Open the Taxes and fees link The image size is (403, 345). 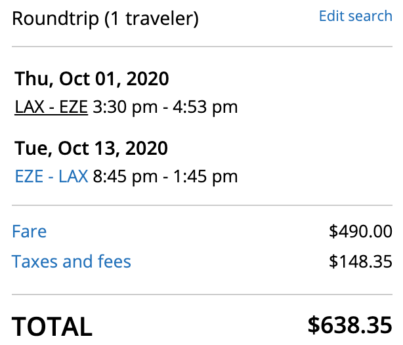click(72, 262)
